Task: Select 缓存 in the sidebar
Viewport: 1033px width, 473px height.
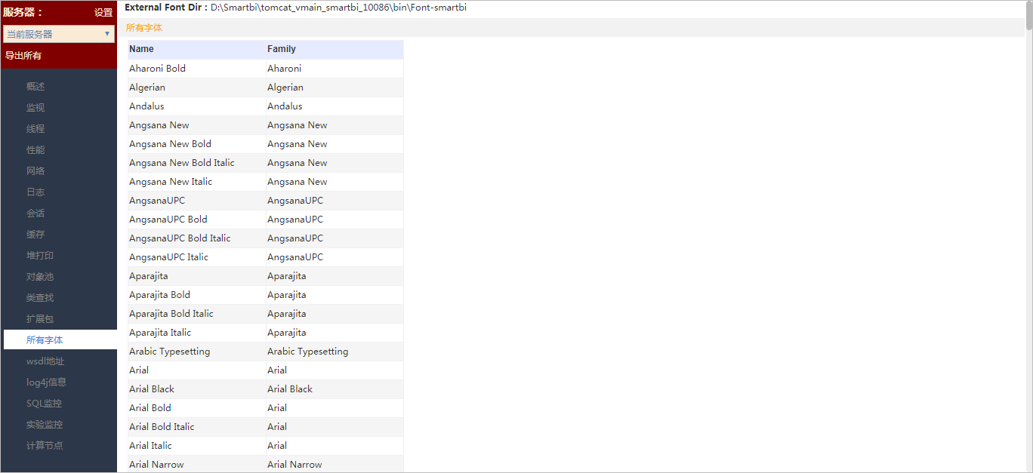Action: pos(35,235)
